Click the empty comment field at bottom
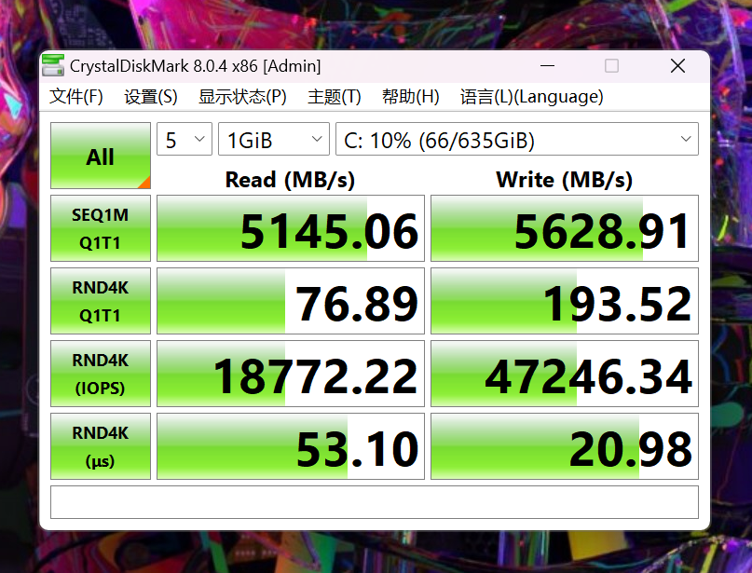Image resolution: width=752 pixels, height=573 pixels. coord(374,502)
